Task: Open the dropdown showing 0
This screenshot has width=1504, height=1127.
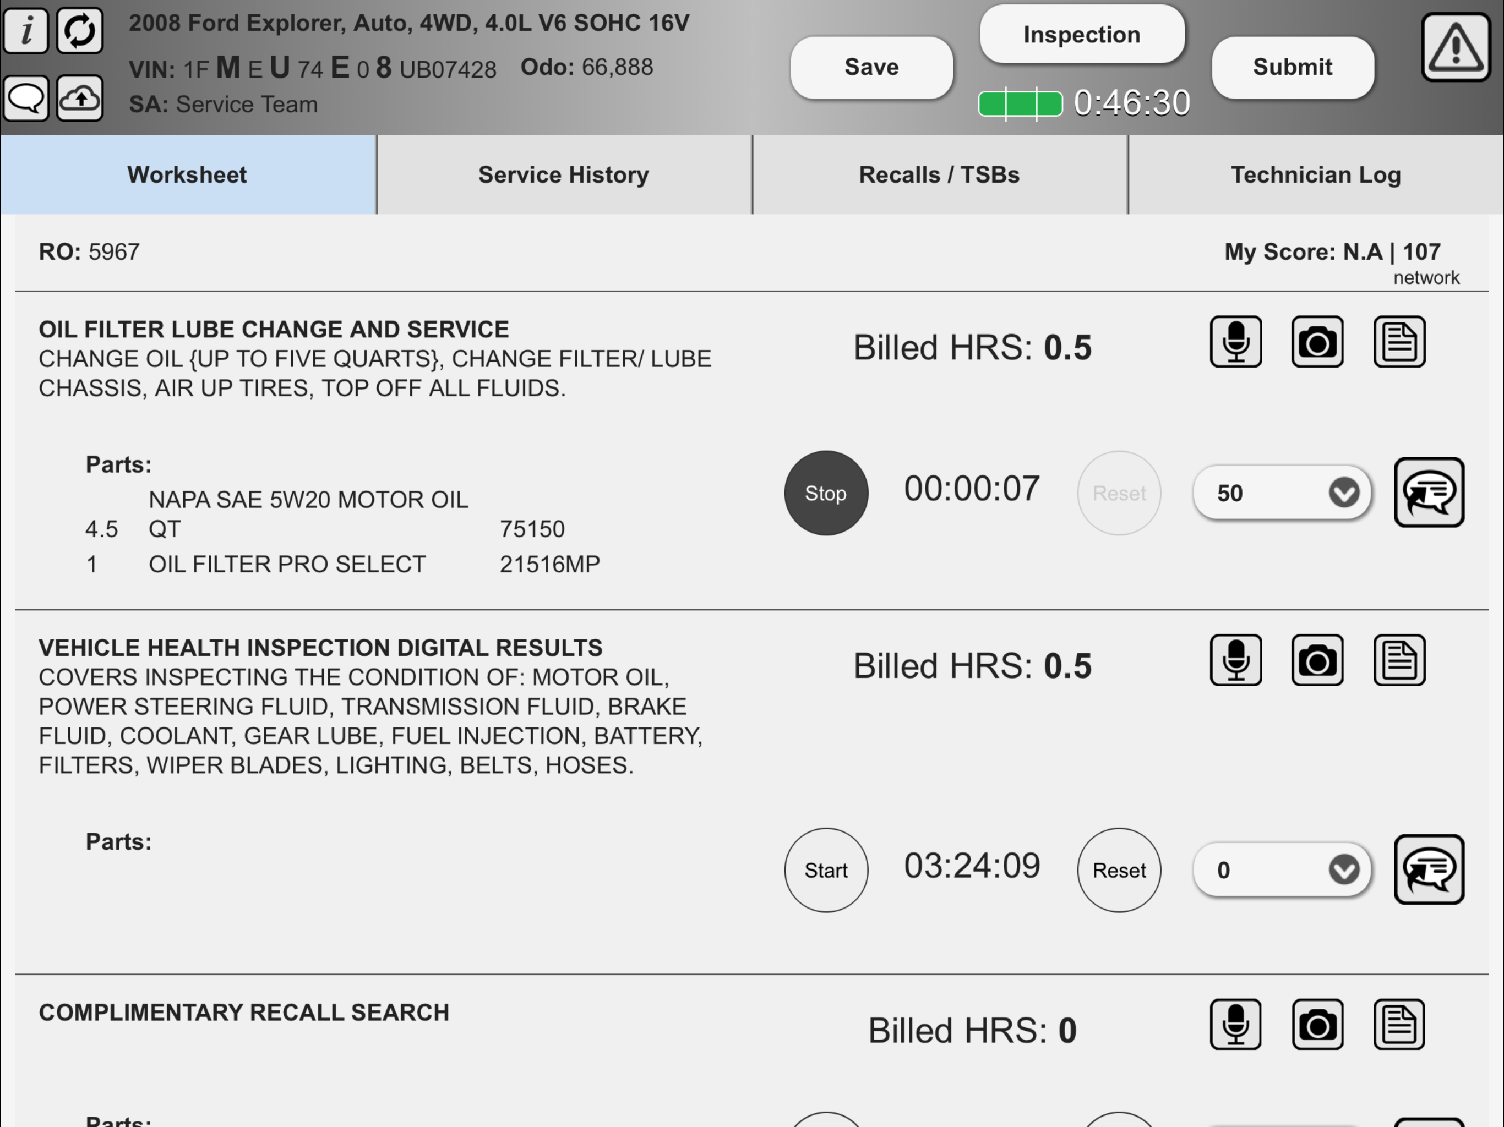Action: click(1282, 870)
